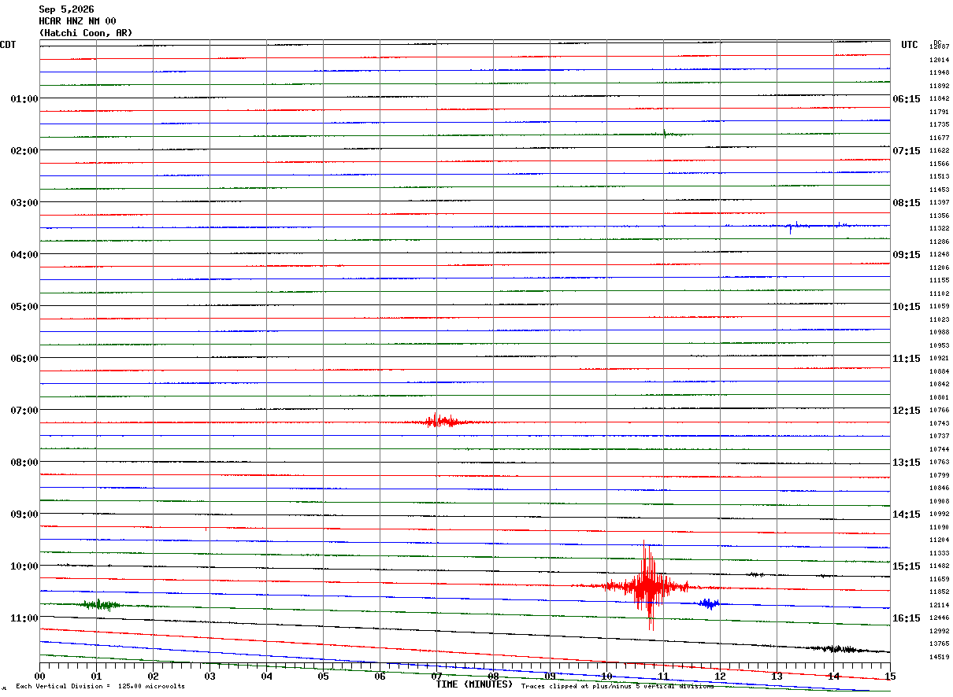Click the black wavelet near minute 14

click(x=839, y=649)
